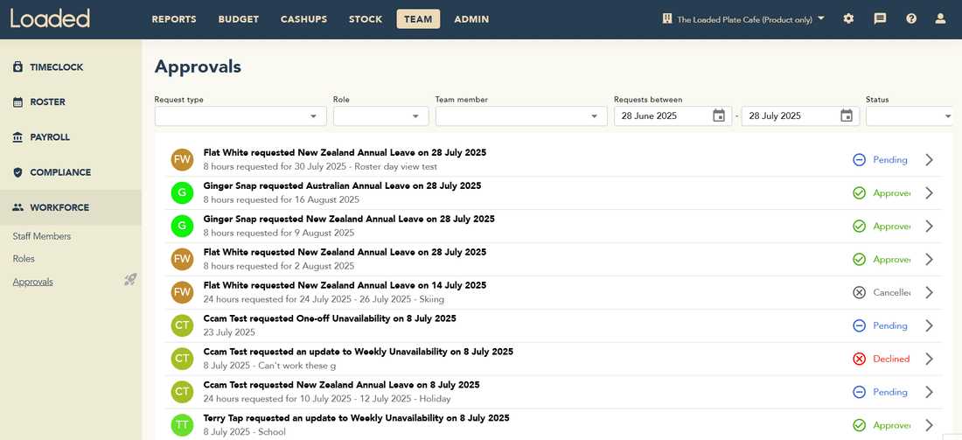
Task: Click the Workforce people icon
Action: pos(17,207)
